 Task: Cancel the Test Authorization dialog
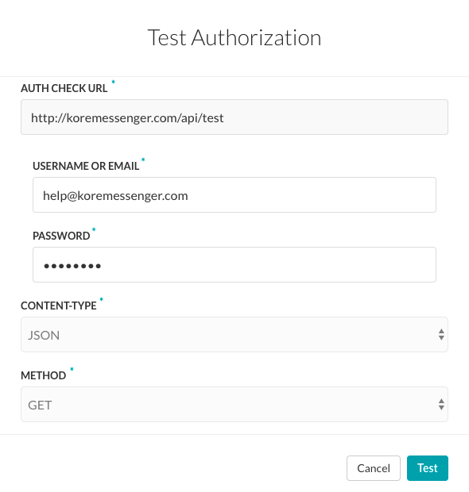[374, 468]
